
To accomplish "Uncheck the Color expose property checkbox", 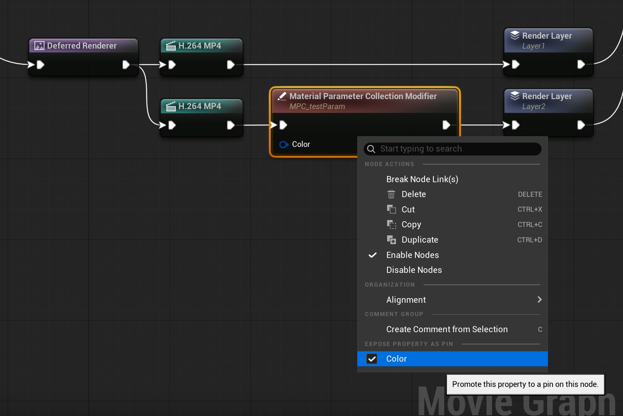I will pos(372,359).
